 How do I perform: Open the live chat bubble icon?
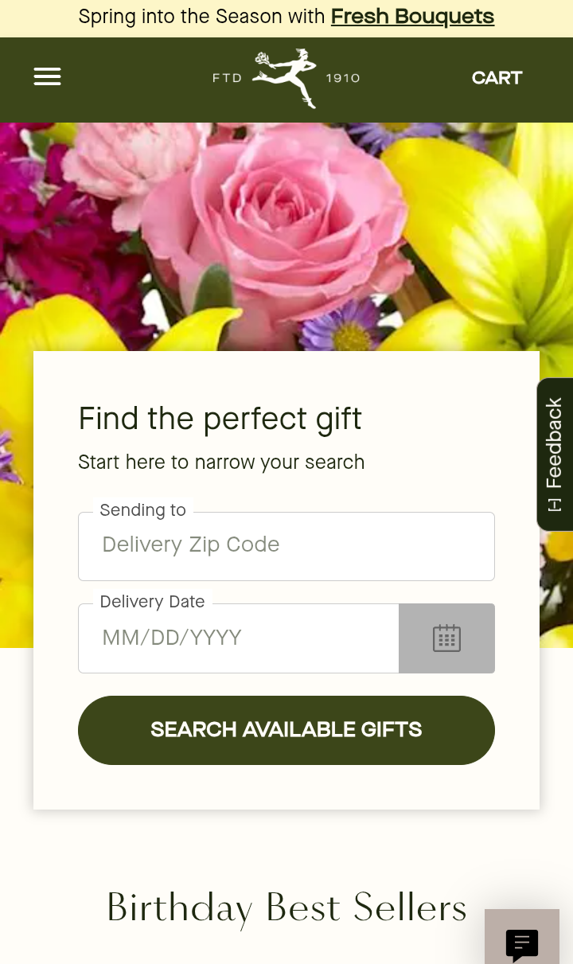pos(522,944)
